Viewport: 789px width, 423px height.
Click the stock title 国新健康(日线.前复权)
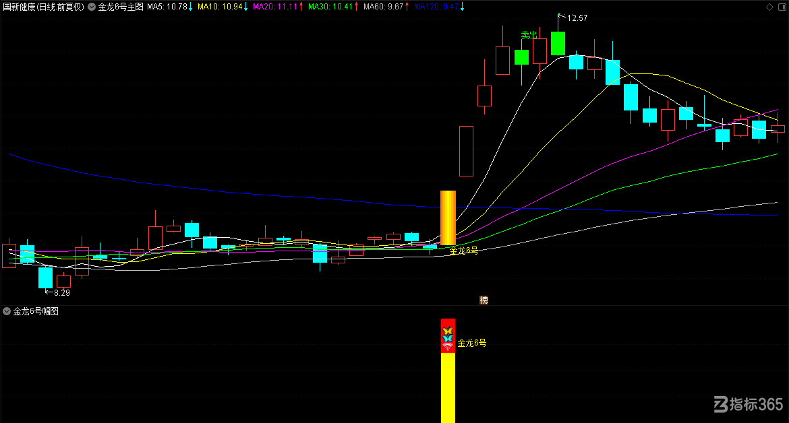point(44,7)
